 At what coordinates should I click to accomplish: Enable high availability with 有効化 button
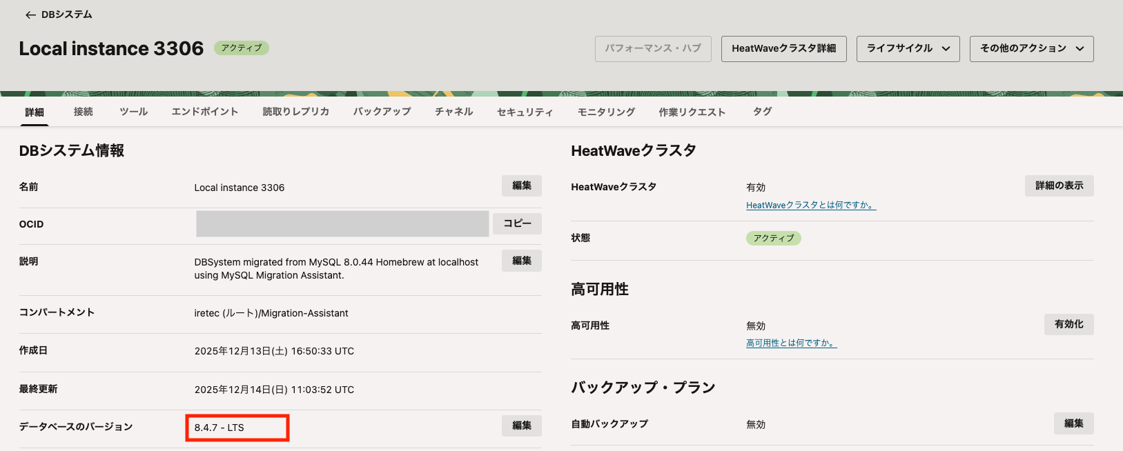point(1068,324)
